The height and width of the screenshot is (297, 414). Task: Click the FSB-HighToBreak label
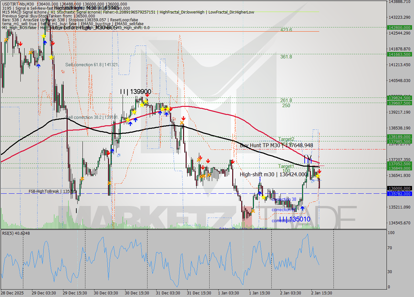(44, 191)
